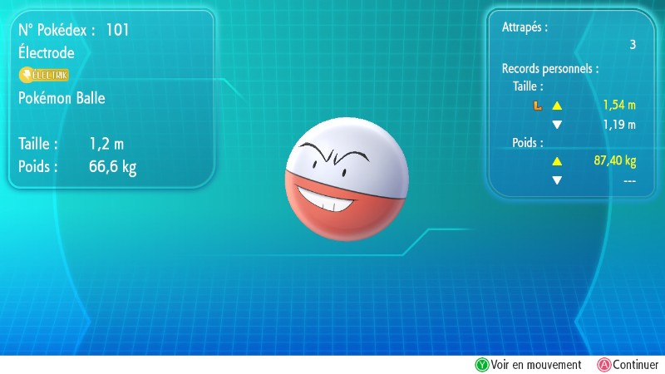The height and width of the screenshot is (374, 665).
Task: Click the yellow up triangle beside 1,54 m
Action: click(557, 106)
